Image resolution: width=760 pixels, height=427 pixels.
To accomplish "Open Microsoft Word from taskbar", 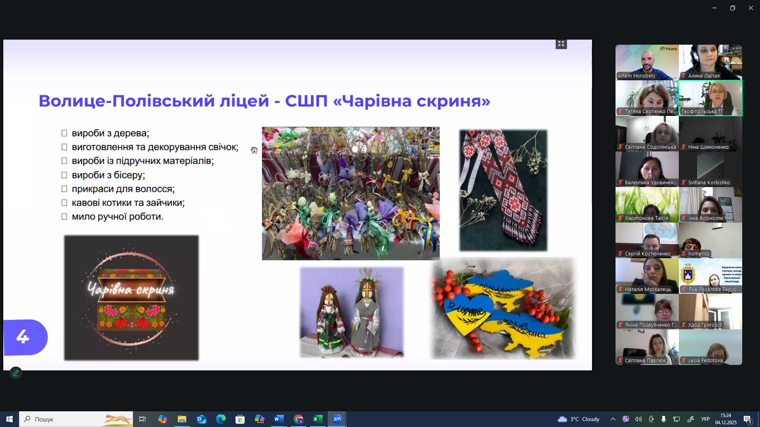I will pyautogui.click(x=279, y=419).
